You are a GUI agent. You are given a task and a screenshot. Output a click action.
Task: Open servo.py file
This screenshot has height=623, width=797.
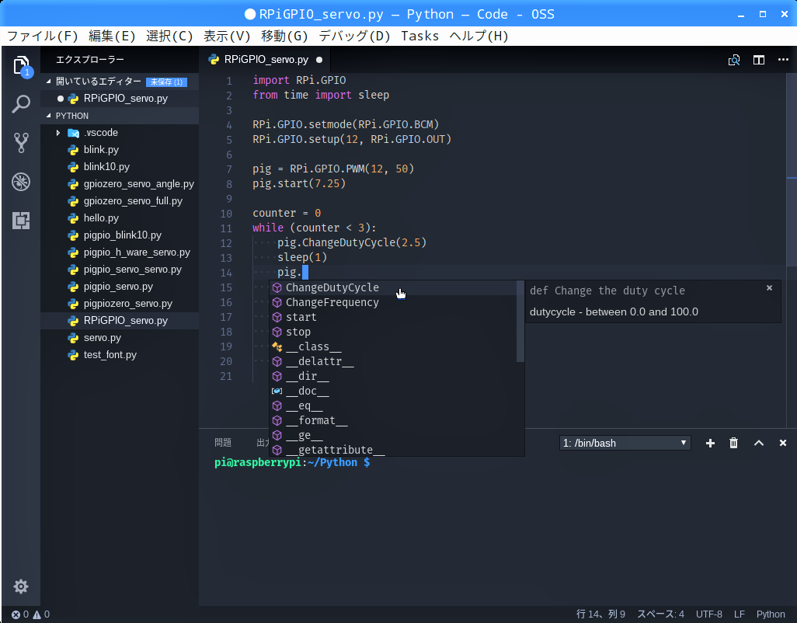pos(120,338)
